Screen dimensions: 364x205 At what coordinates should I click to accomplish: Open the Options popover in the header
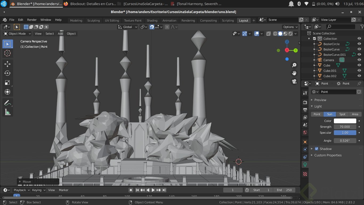pos(290,27)
